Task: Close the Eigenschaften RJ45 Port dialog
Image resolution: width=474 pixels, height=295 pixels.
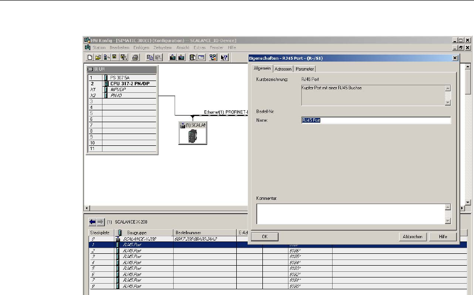Action: coord(455,58)
